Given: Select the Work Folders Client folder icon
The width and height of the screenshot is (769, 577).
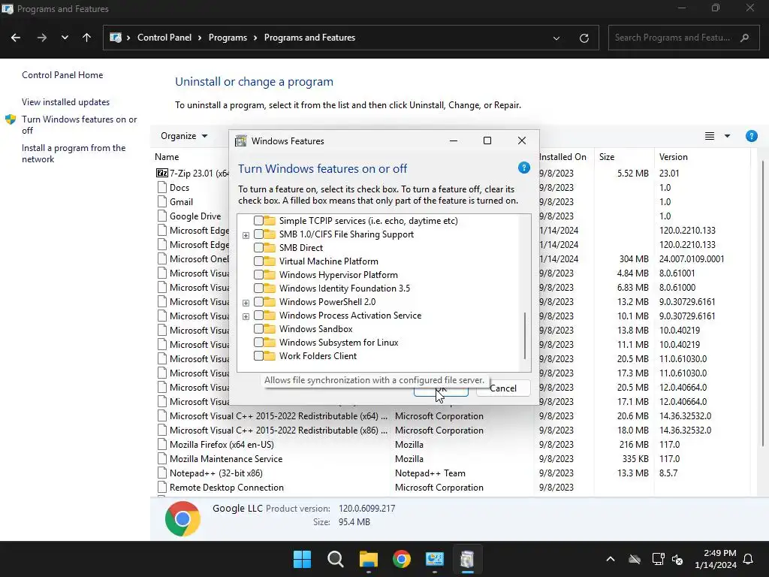Looking at the screenshot, I should (270, 355).
